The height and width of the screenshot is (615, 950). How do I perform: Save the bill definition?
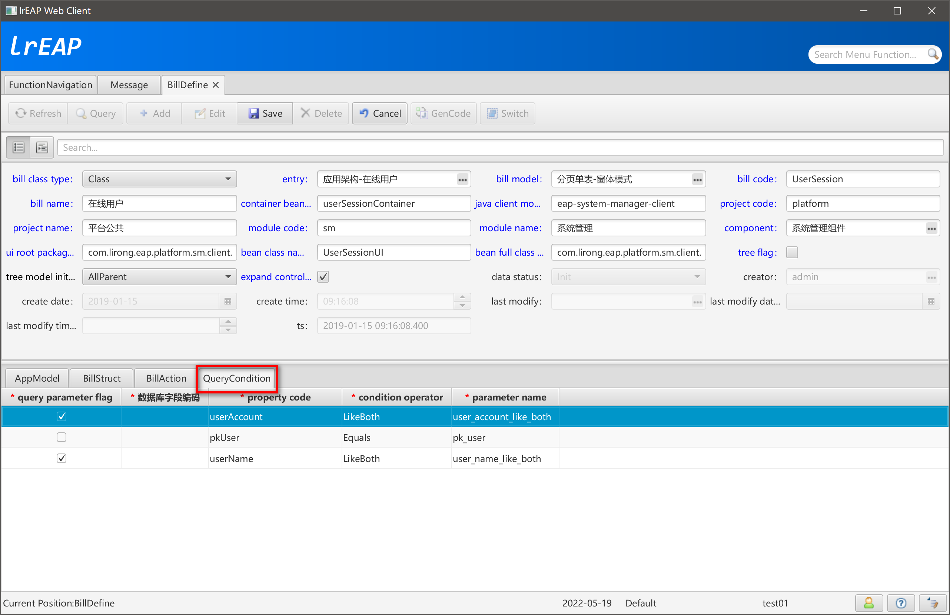tap(265, 113)
